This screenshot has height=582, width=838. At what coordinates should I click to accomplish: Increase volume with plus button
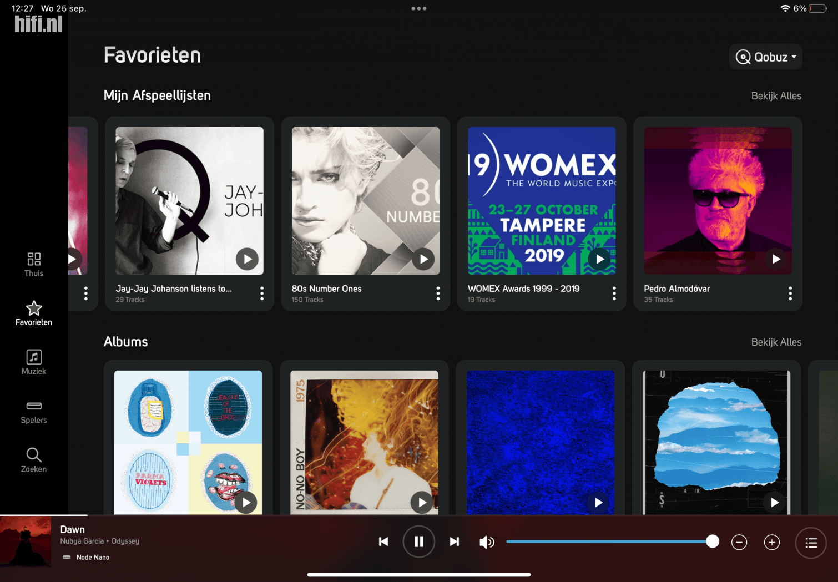coord(772,542)
